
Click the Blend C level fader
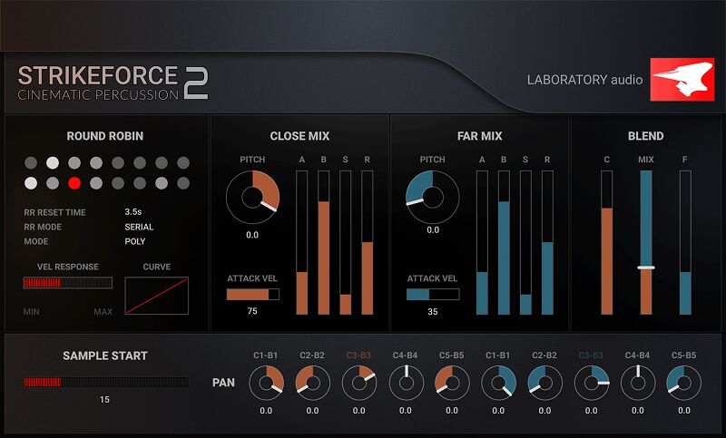coord(606,243)
